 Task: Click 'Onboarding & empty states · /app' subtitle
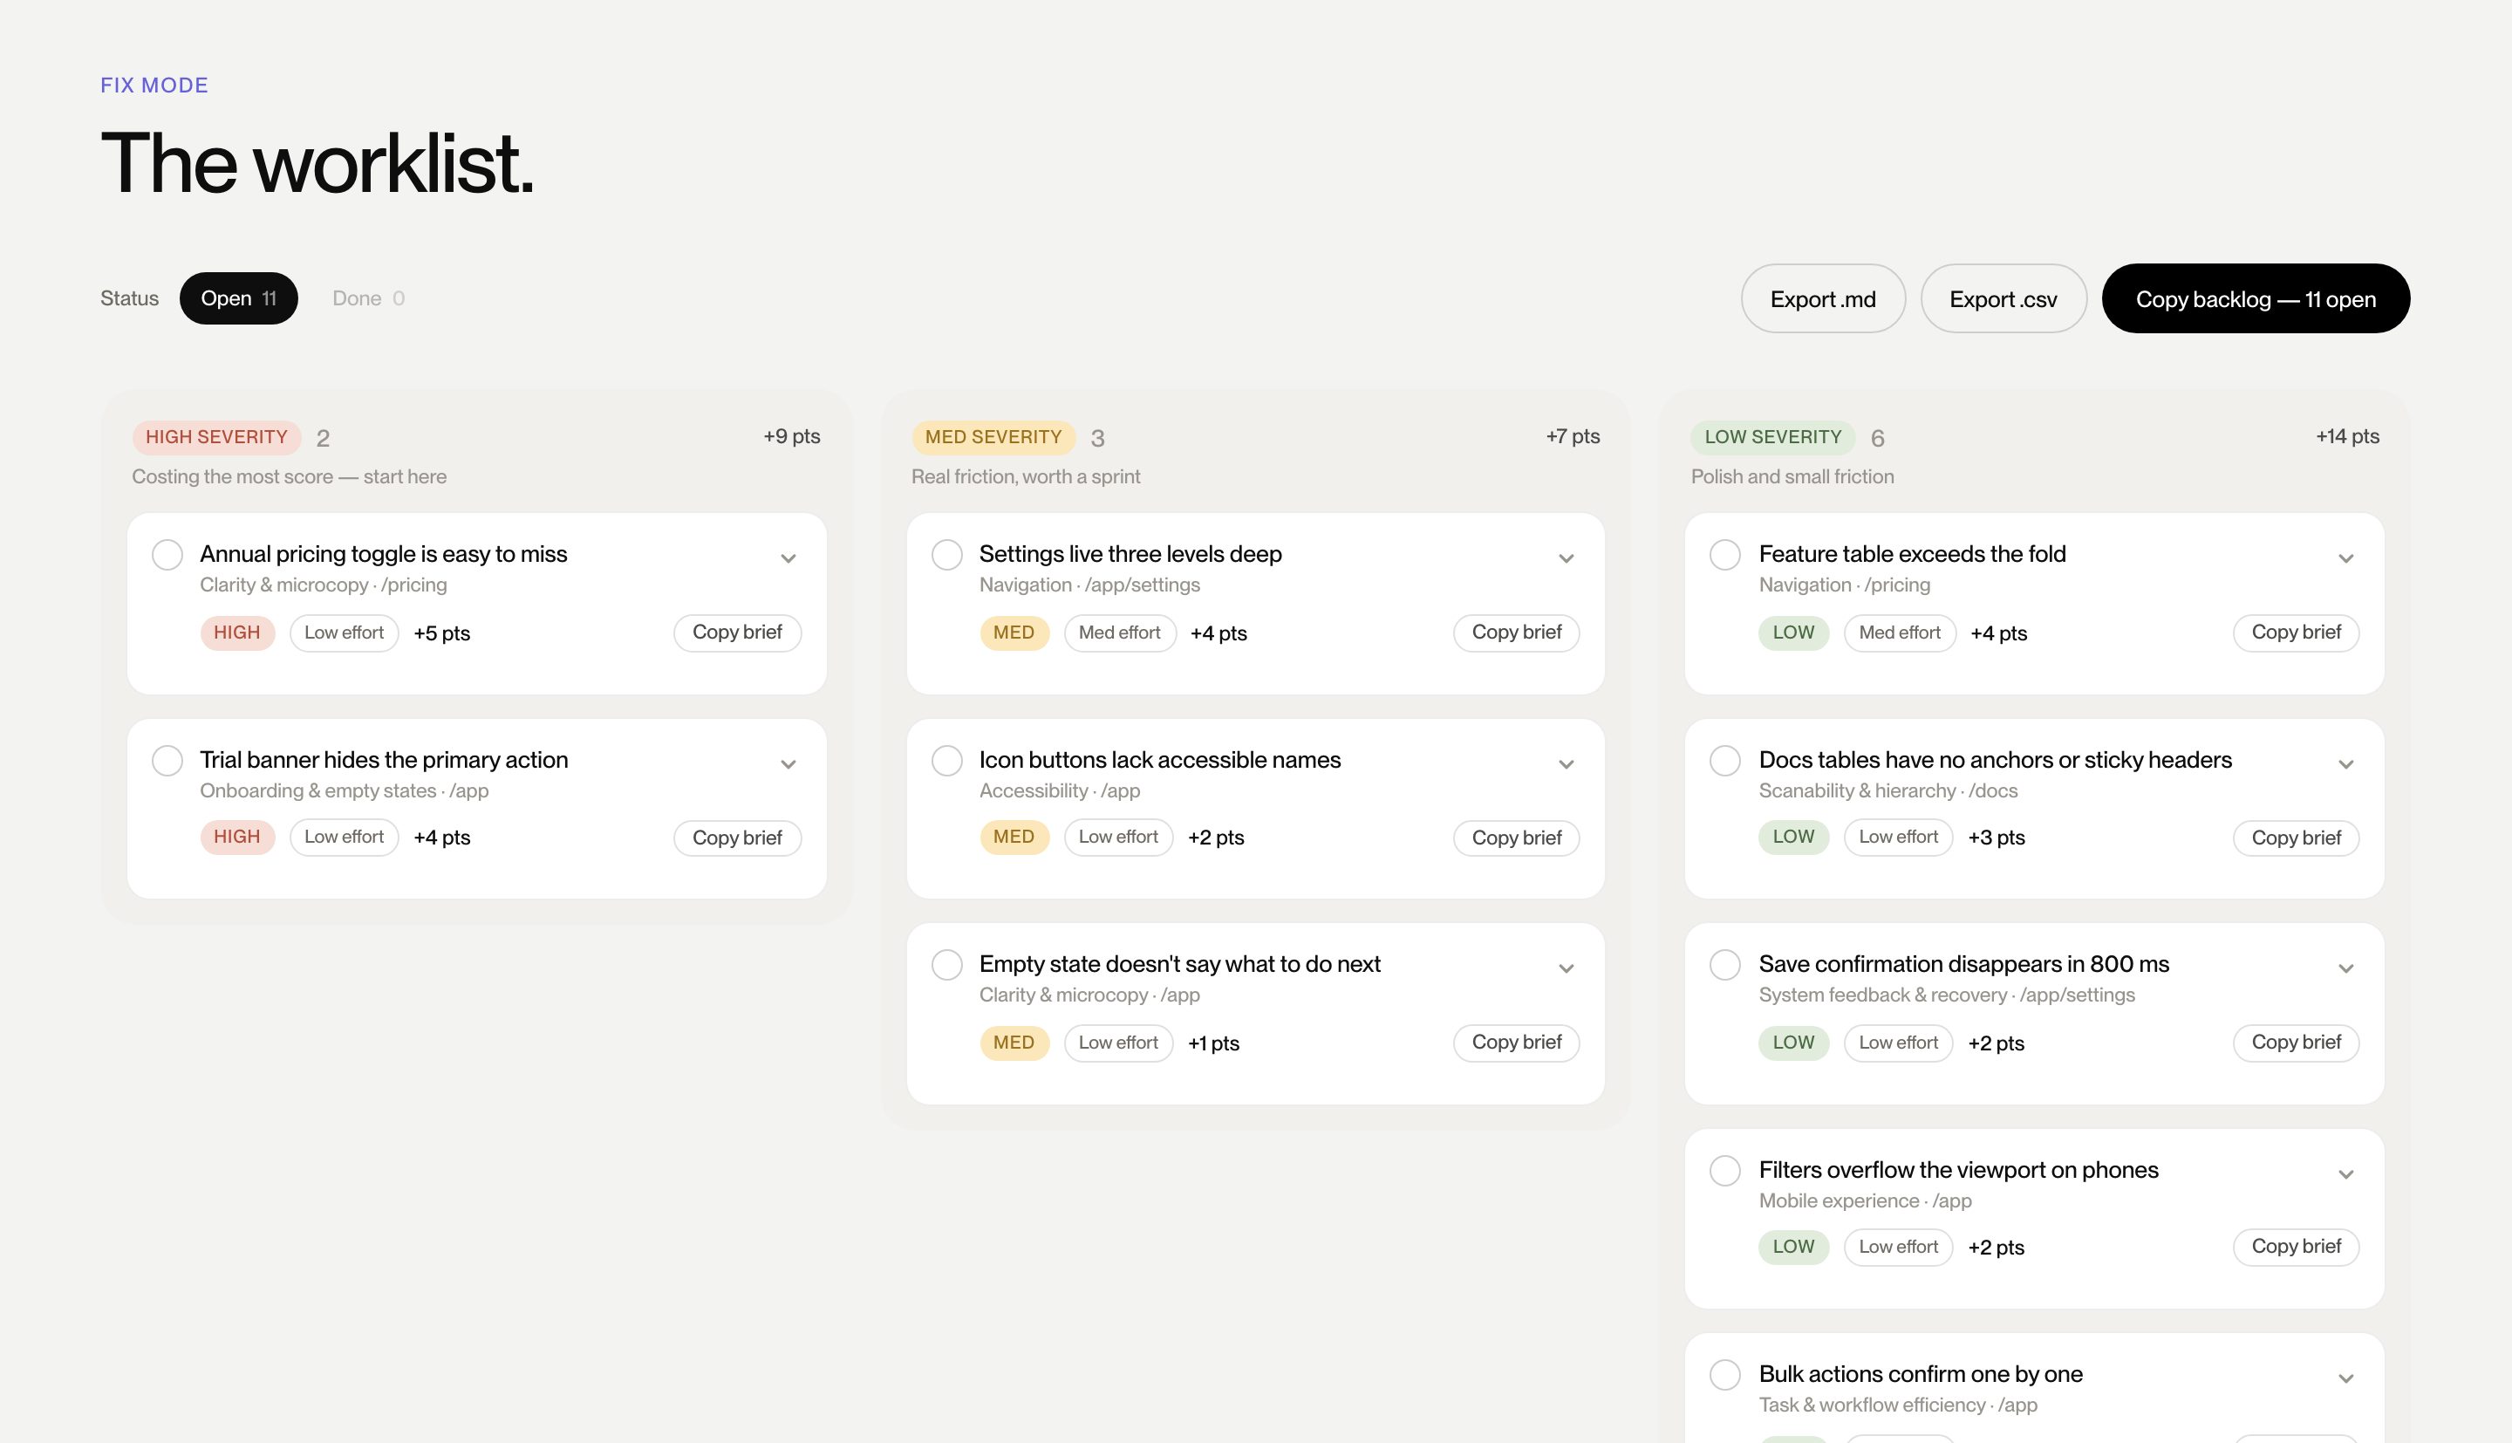[344, 791]
